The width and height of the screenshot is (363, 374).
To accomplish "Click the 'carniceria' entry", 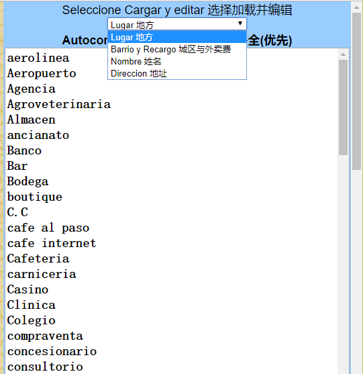I will coord(42,274).
